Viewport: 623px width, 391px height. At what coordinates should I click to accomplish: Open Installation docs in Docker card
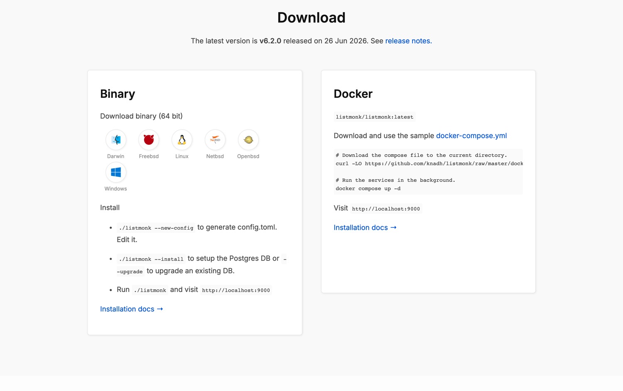365,228
